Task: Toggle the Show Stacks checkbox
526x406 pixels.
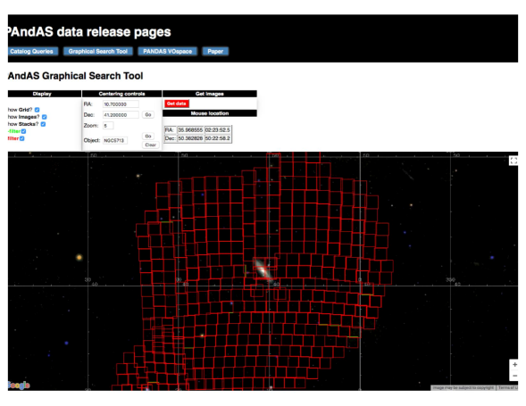Action: 43,124
